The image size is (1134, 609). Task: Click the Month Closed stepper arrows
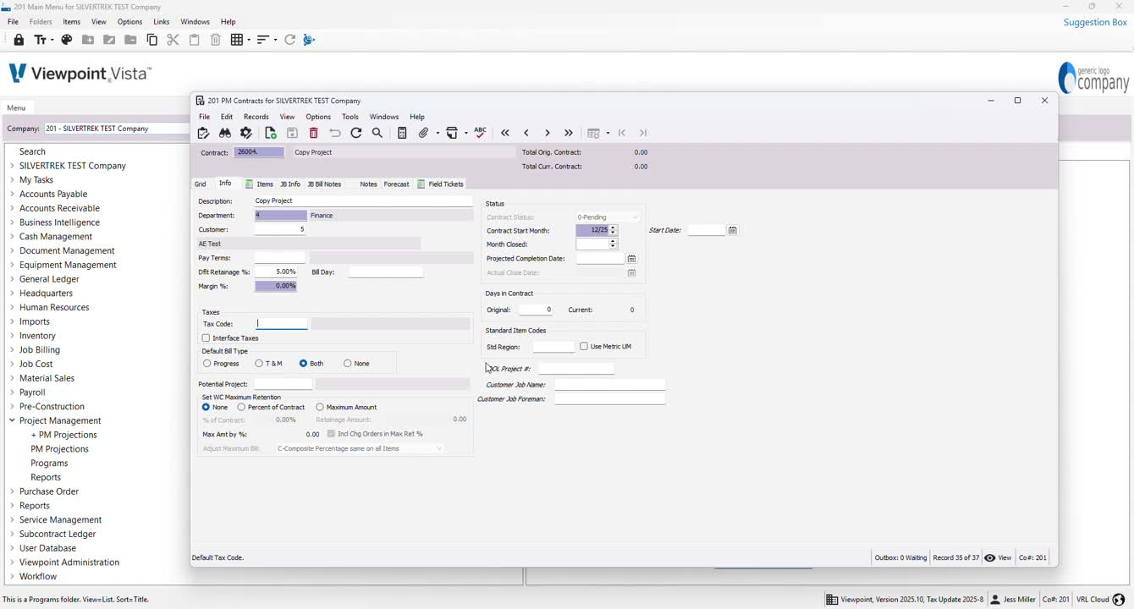tap(614, 244)
